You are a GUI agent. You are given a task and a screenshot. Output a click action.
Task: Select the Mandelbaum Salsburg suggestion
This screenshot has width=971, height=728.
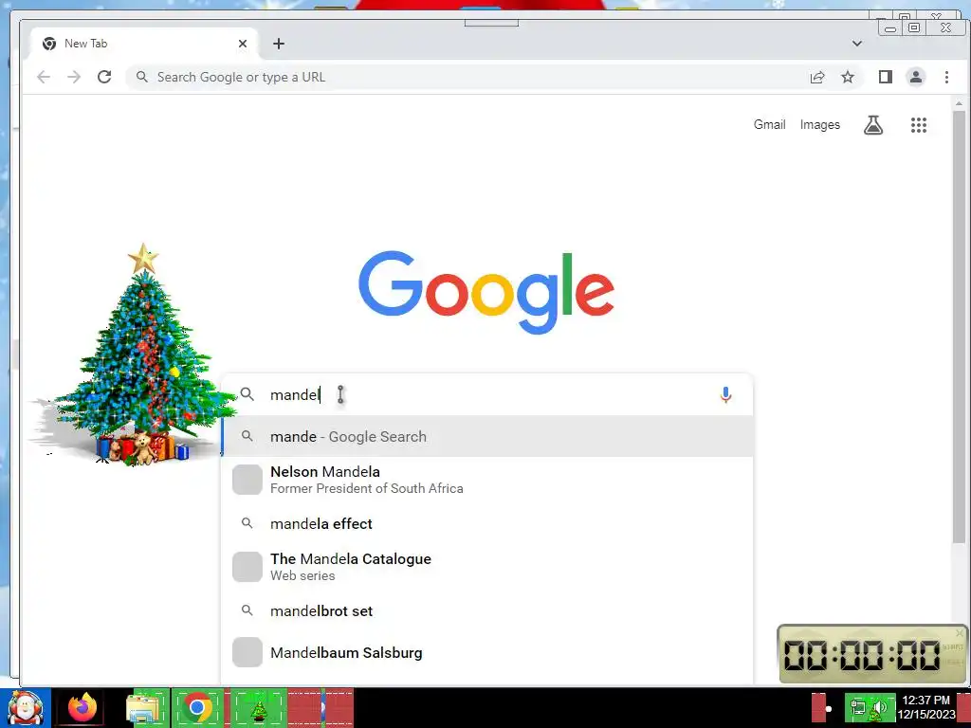pyautogui.click(x=486, y=652)
